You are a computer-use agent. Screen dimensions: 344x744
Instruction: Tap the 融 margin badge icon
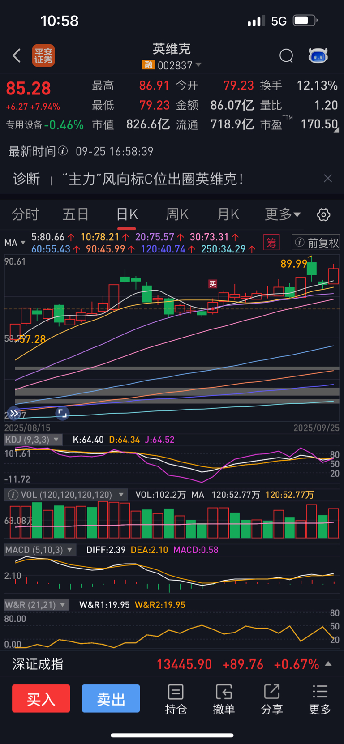coord(148,65)
